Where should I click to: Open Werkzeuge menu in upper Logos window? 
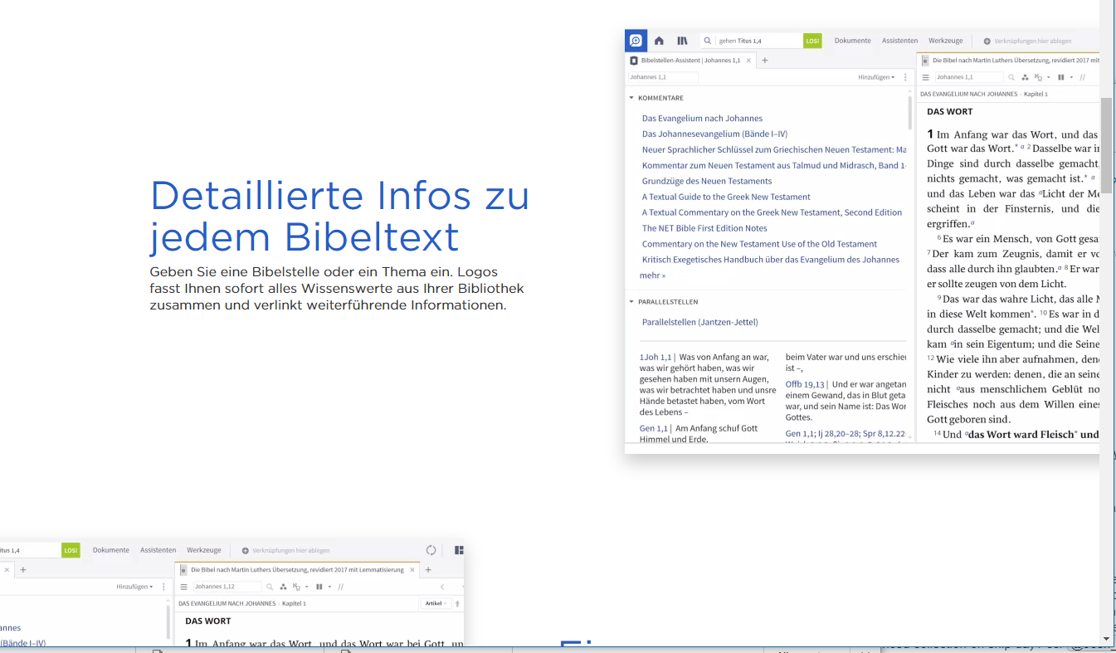click(945, 41)
